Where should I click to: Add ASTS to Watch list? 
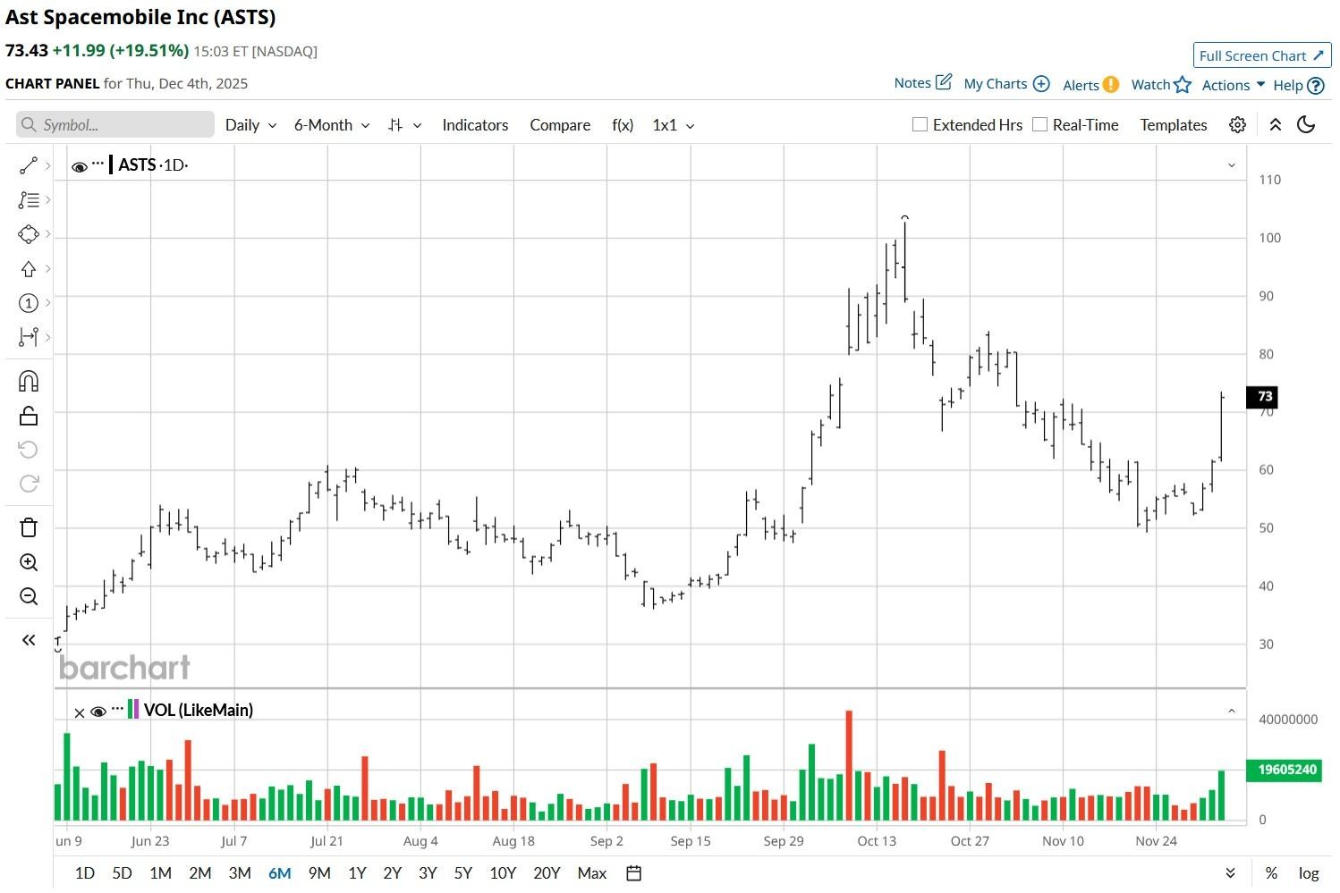pos(1161,85)
